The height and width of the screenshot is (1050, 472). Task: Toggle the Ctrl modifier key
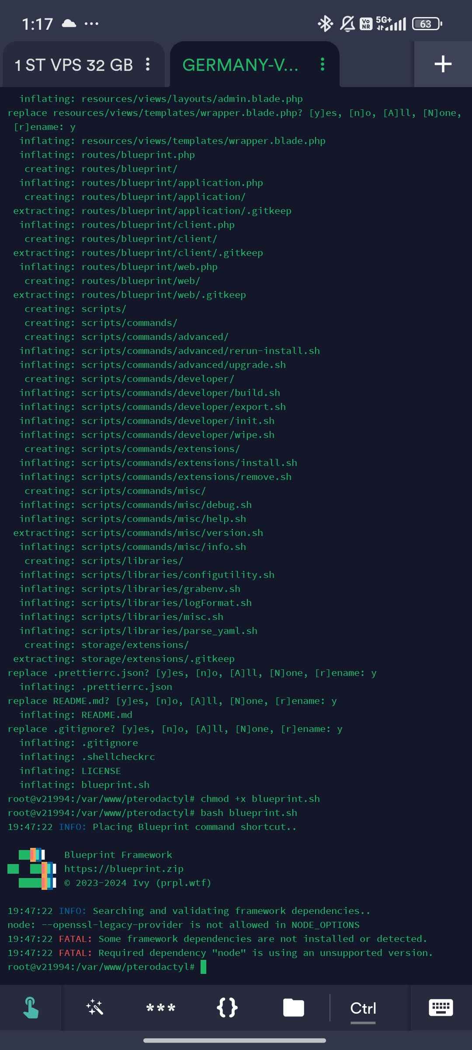tap(363, 1008)
